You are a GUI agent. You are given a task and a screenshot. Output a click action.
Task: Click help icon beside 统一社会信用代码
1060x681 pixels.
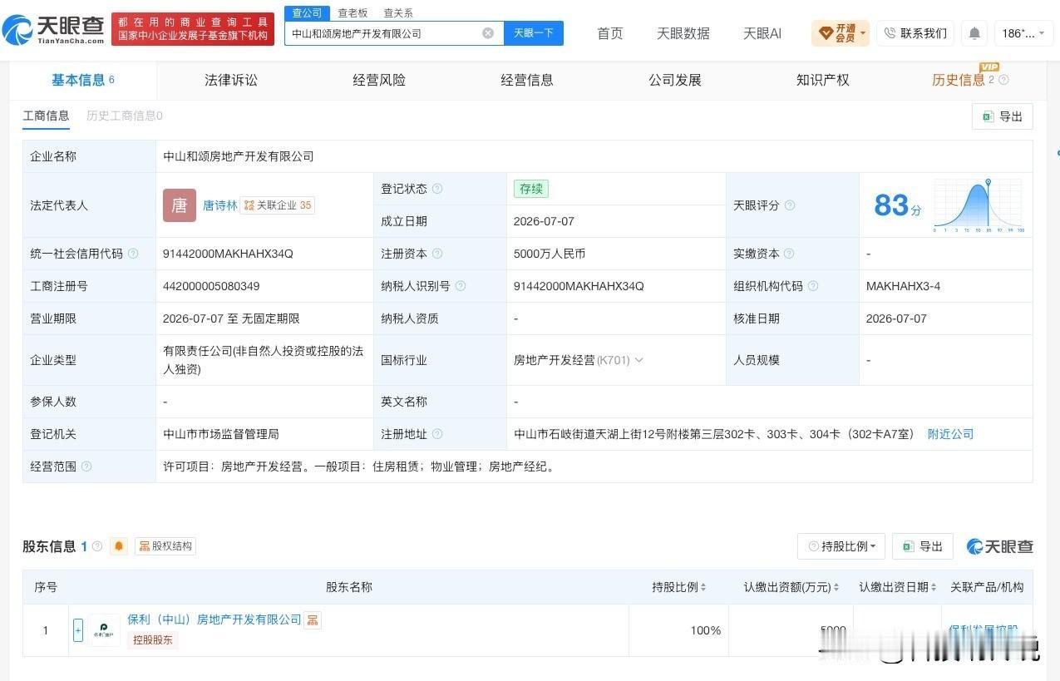pos(133,254)
